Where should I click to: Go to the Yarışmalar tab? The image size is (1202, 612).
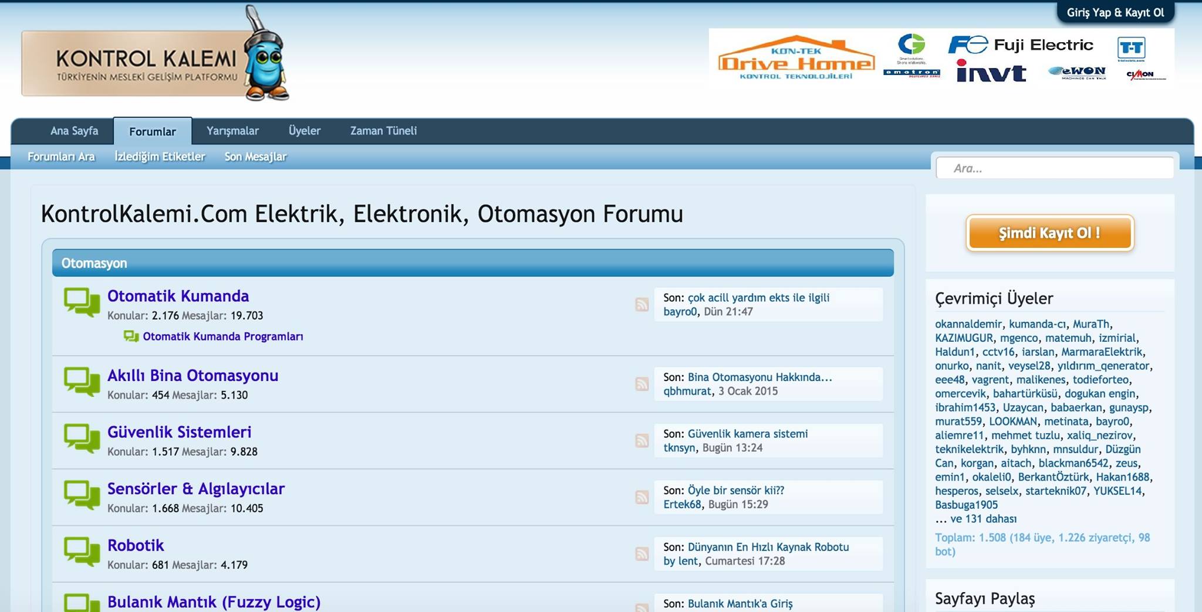click(232, 131)
